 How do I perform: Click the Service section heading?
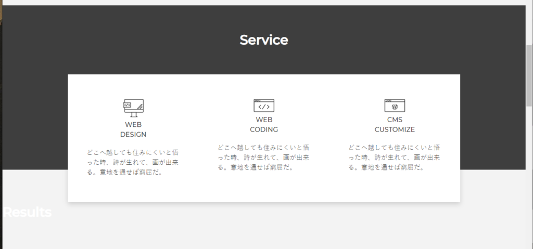coord(264,40)
